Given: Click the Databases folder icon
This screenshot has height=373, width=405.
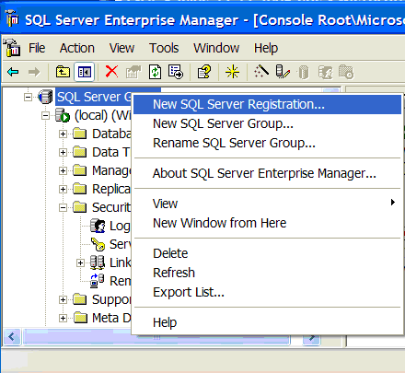Looking at the screenshot, I should tap(80, 134).
